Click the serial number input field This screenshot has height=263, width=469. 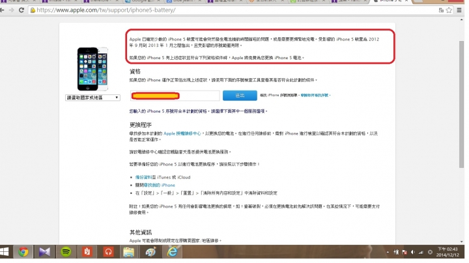175,96
